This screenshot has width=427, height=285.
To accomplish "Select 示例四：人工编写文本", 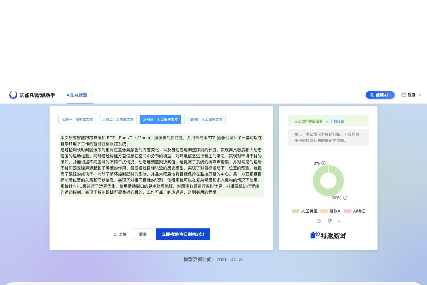I will pos(205,119).
